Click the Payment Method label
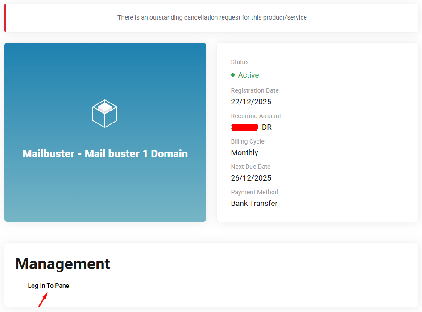 (254, 192)
